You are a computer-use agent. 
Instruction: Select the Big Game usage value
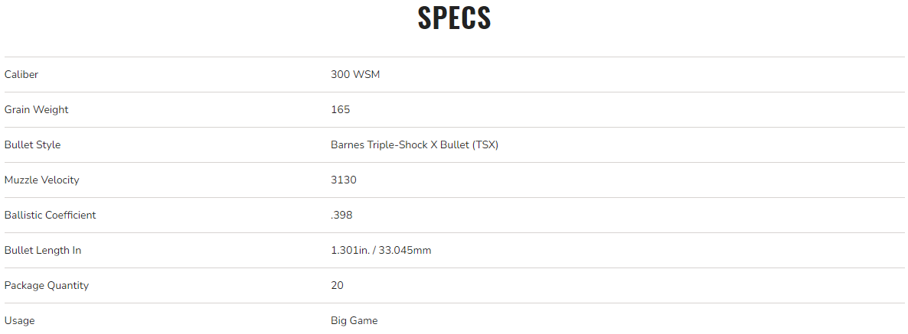point(354,321)
